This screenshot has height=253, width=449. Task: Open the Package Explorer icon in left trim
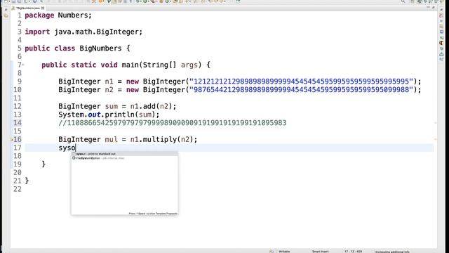click(6, 15)
